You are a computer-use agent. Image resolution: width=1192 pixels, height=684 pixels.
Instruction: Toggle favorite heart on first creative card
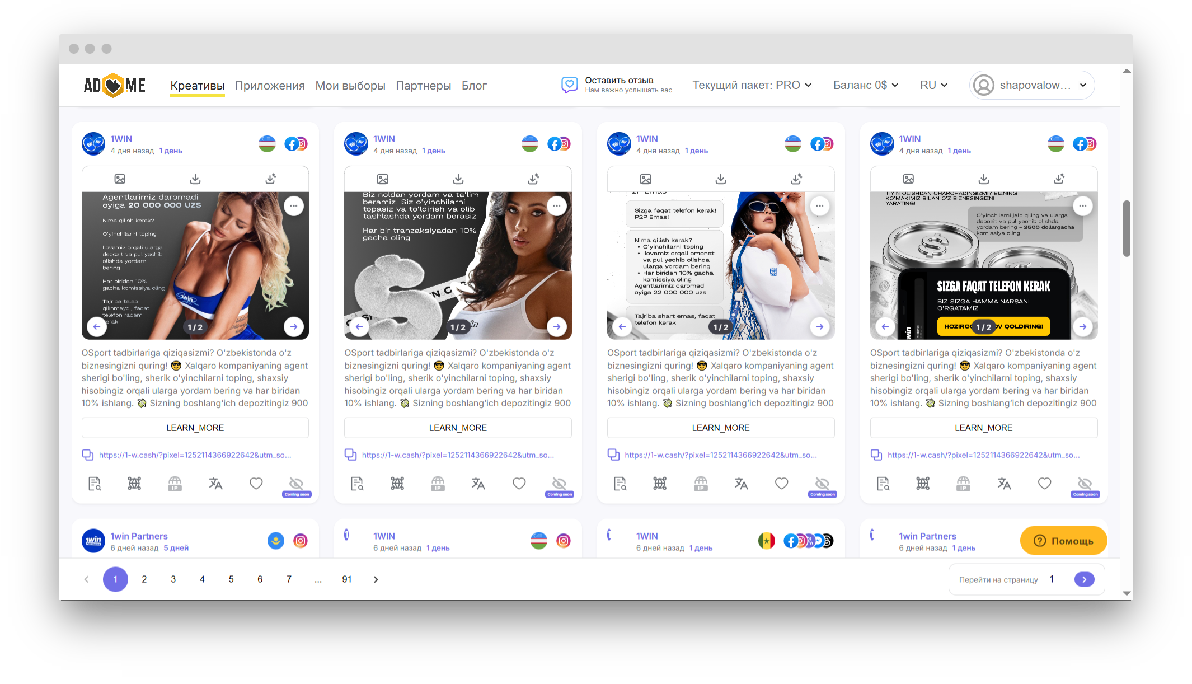coord(256,484)
